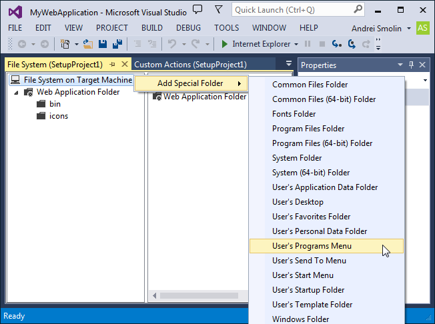Click the Save toolbar icon
Image resolution: width=435 pixels, height=324 pixels.
103,44
